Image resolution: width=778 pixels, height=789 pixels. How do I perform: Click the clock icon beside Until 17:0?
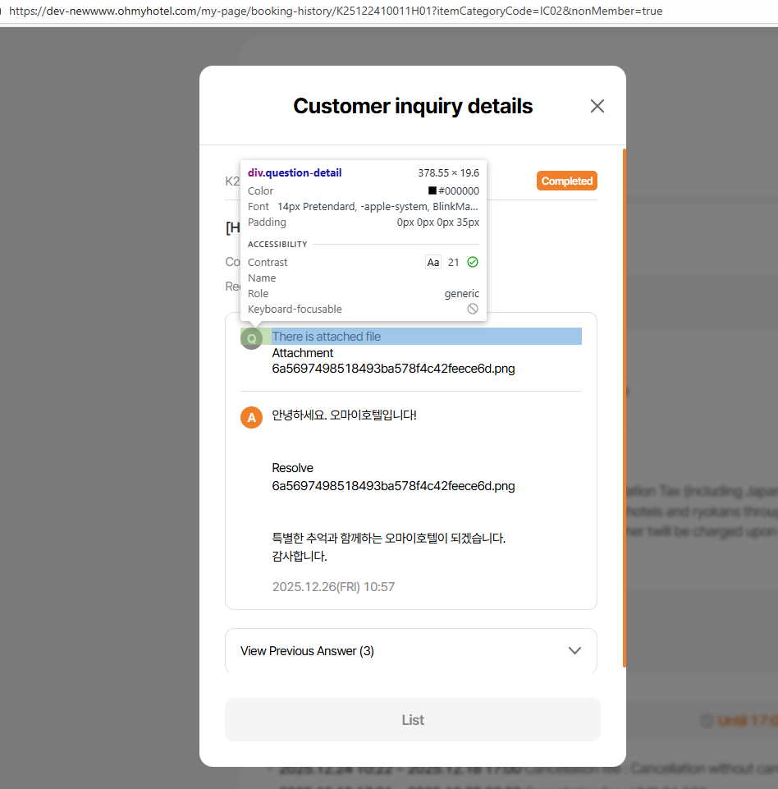tap(706, 721)
